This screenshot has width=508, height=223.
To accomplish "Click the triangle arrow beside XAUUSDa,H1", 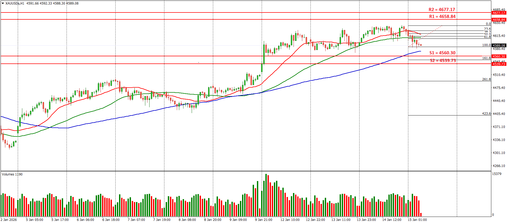I will pos(3,3).
